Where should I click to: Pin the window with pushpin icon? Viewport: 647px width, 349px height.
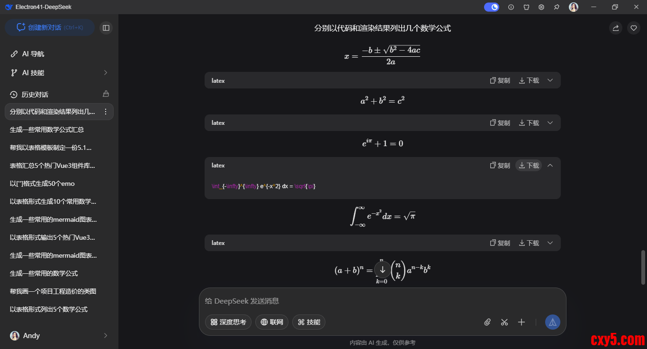point(557,7)
